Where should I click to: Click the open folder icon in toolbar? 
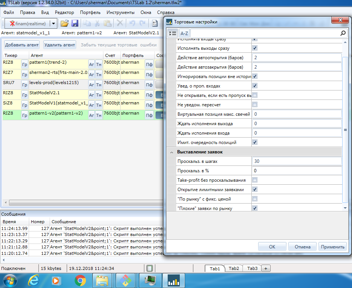click(x=64, y=23)
